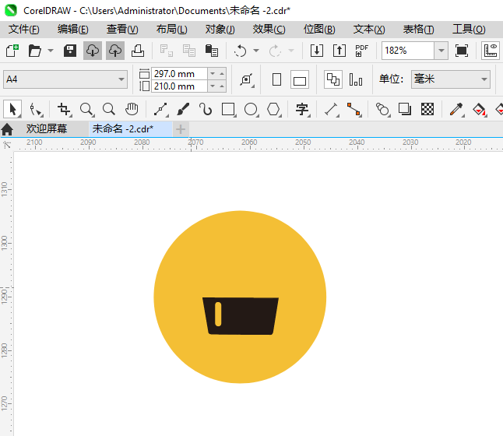Set page to portrait orientation
Viewport: 503px width, 436px height.
pyautogui.click(x=276, y=79)
